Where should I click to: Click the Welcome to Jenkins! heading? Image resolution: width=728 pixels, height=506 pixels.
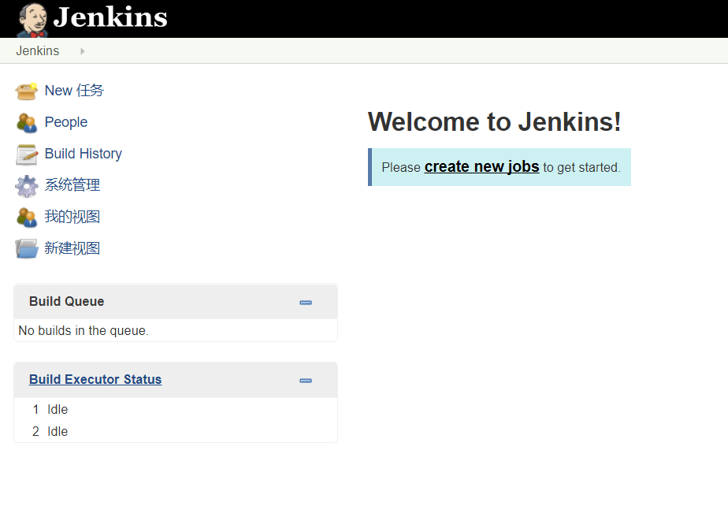494,122
